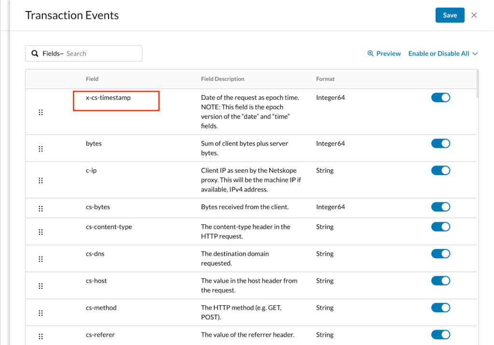Select the cs-bytes field name
The height and width of the screenshot is (345, 494).
[x=97, y=207]
